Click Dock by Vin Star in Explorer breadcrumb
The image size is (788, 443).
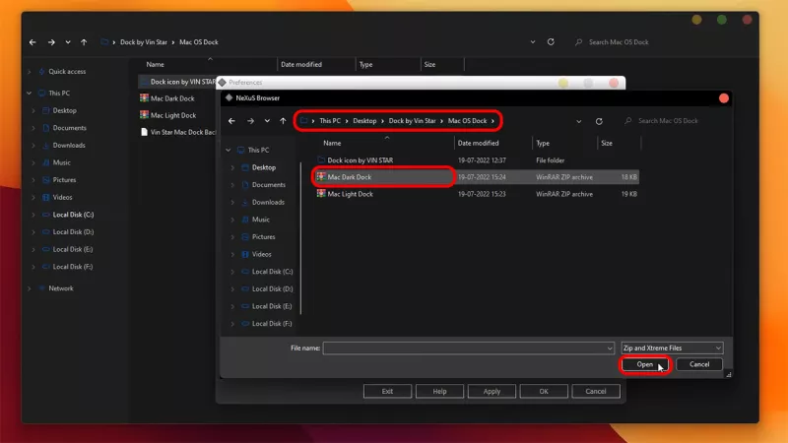pyautogui.click(x=144, y=42)
